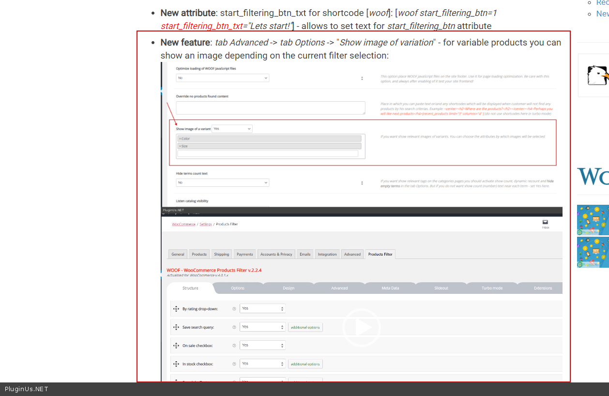
Task: Open Show image of a variant dropdown
Action: [x=232, y=129]
